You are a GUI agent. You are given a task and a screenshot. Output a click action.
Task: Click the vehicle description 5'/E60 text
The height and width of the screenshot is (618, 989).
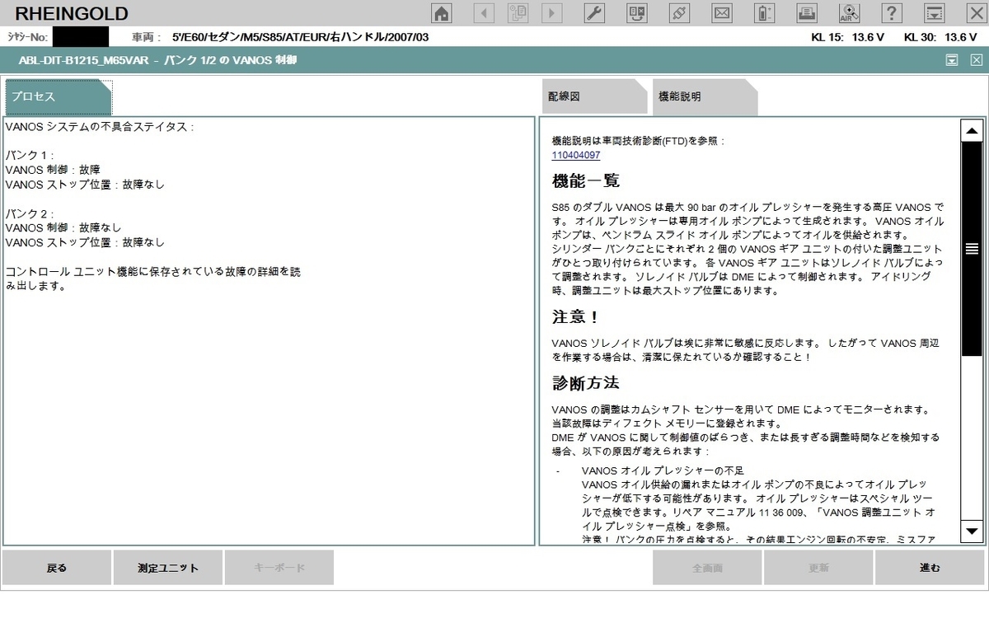pos(300,37)
